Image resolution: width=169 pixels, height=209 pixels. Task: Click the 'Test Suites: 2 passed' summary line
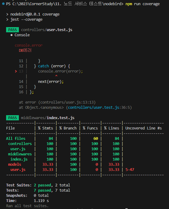pyautogui.click(x=38, y=185)
